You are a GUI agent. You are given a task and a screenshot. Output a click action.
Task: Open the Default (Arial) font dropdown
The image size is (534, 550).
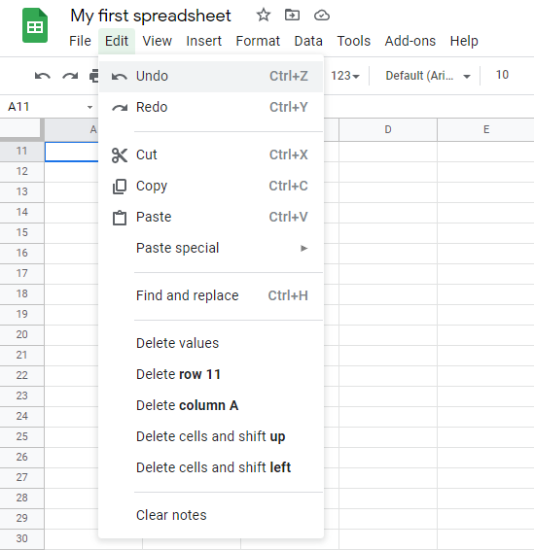pos(428,76)
